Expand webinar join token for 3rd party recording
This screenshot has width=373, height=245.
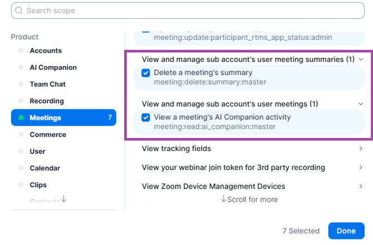click(361, 168)
